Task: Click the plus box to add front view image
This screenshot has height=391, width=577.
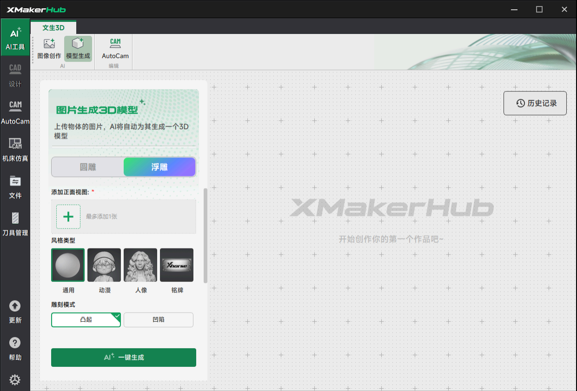Action: coord(68,216)
